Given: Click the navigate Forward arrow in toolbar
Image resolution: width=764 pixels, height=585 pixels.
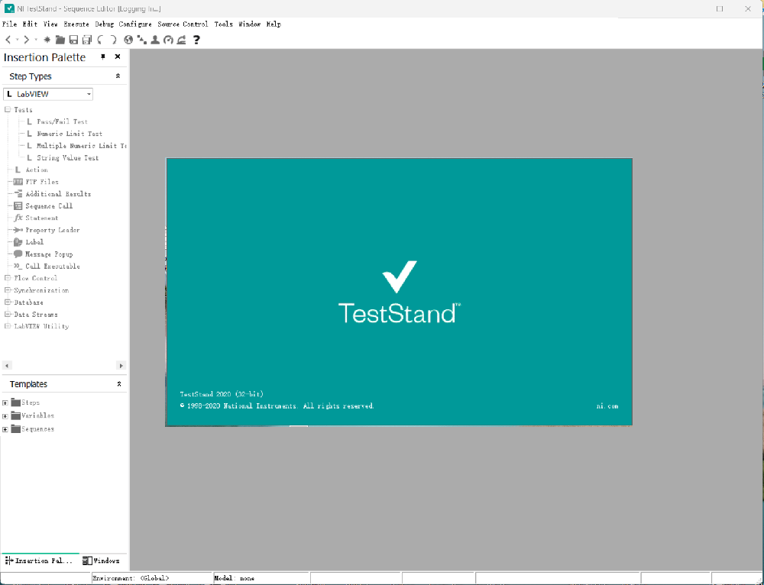Looking at the screenshot, I should click(26, 40).
